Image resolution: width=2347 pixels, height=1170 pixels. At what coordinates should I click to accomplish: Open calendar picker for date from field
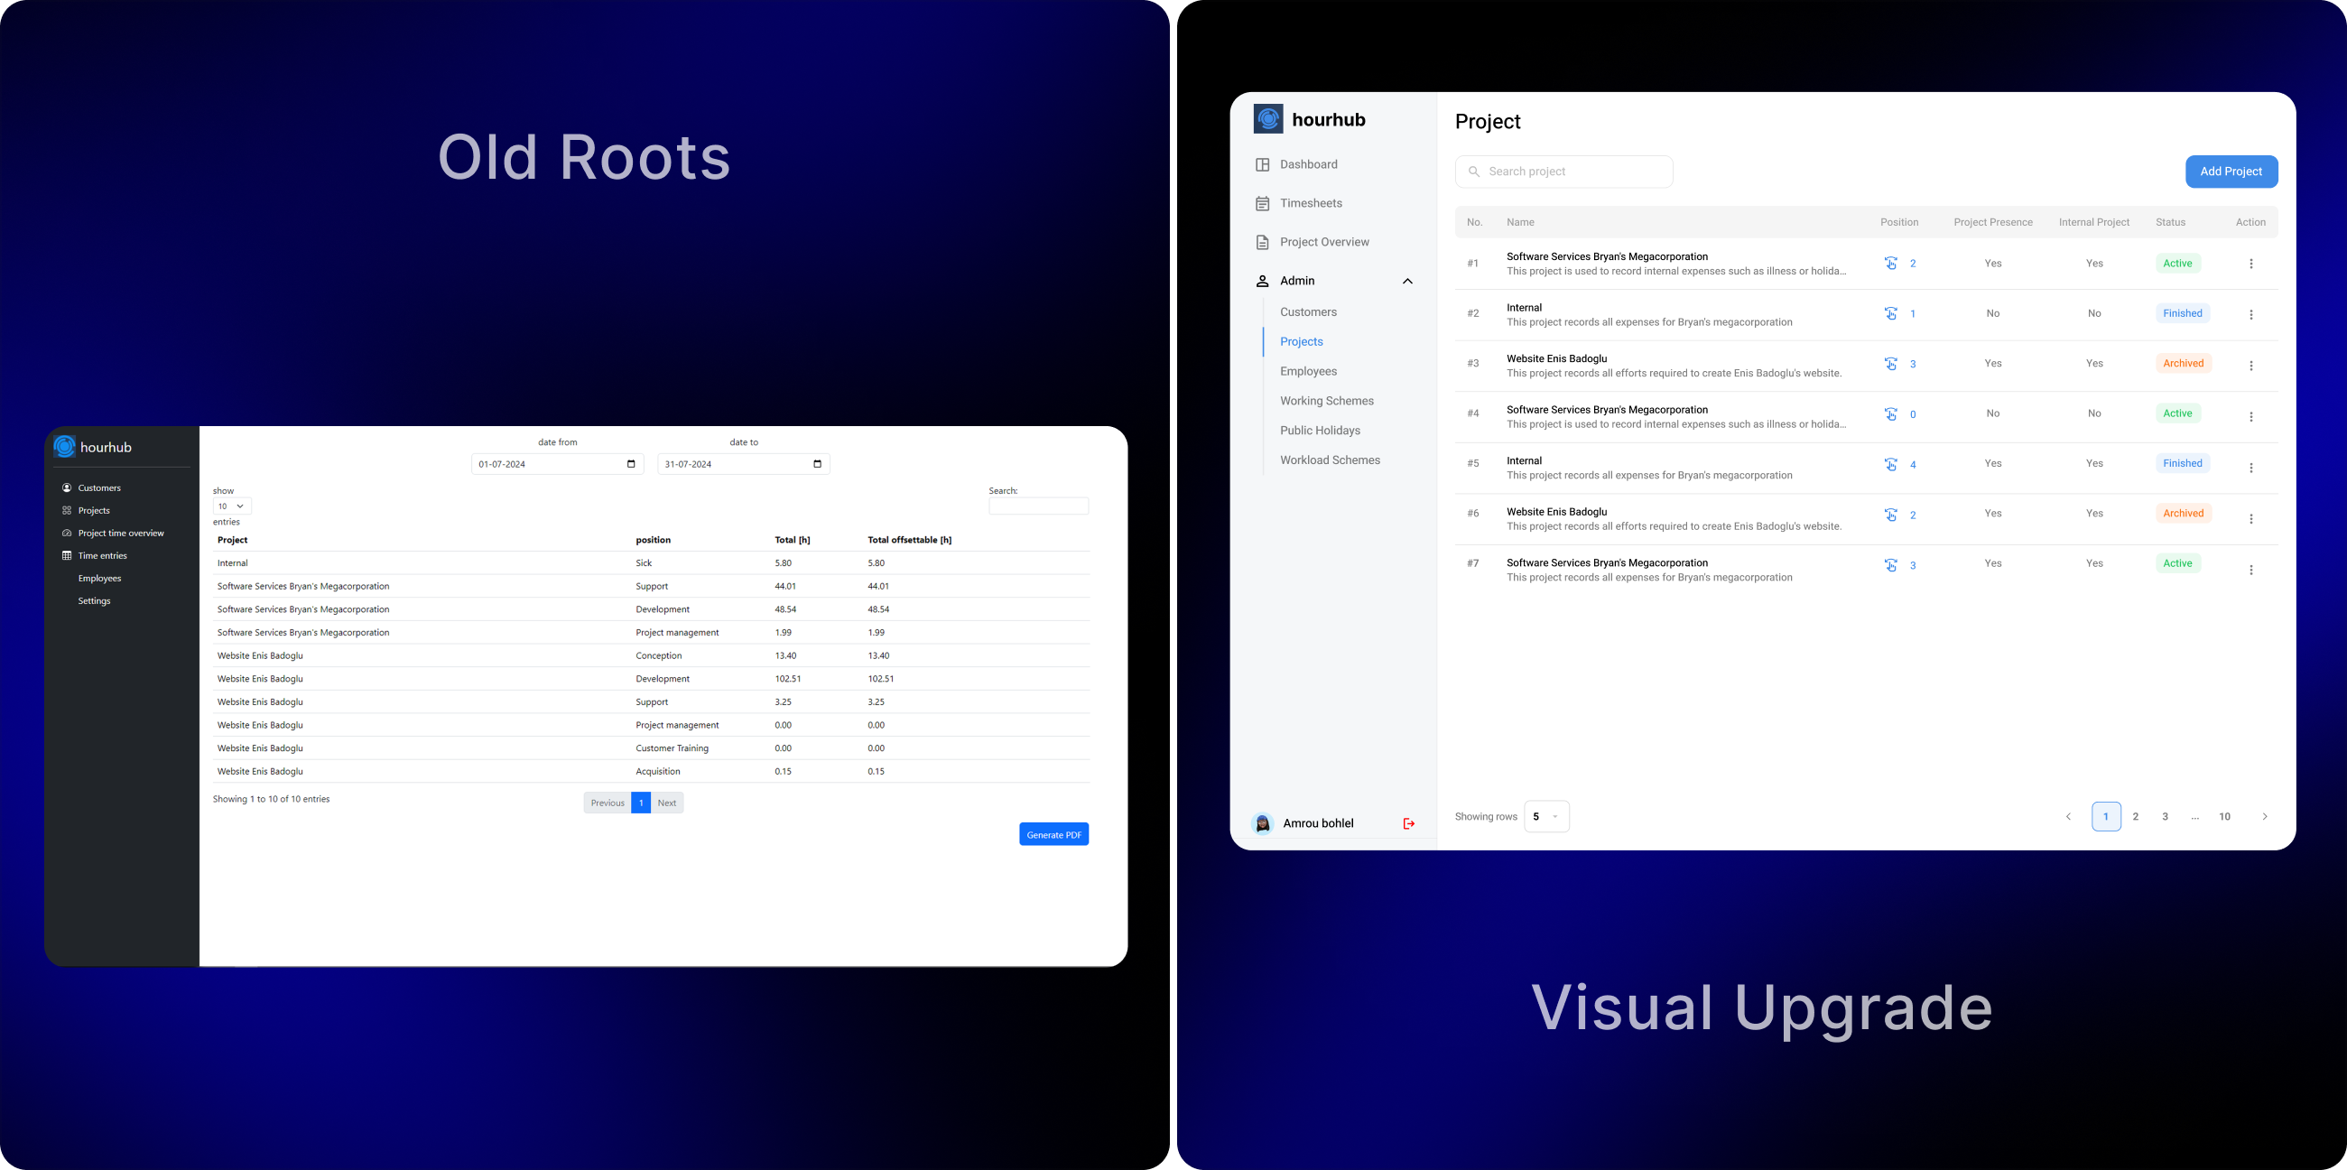pos(631,464)
